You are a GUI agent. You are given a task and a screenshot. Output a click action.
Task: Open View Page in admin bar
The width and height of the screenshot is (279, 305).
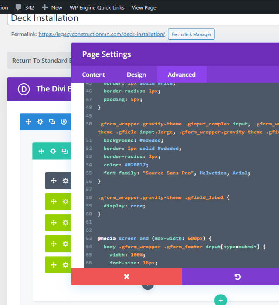[144, 7]
